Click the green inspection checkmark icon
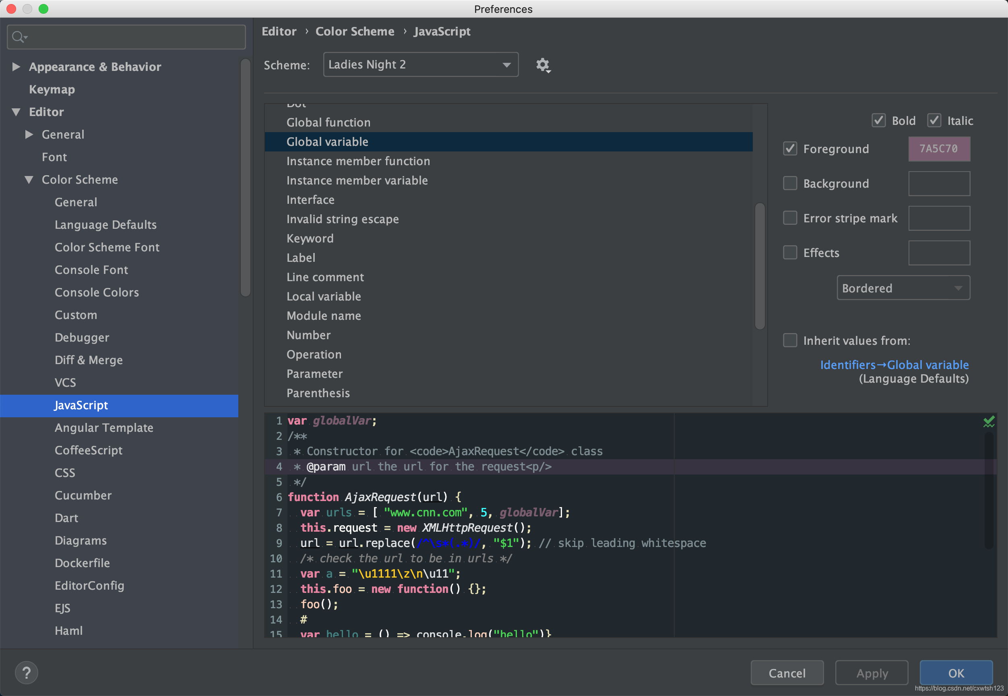 pyautogui.click(x=988, y=421)
